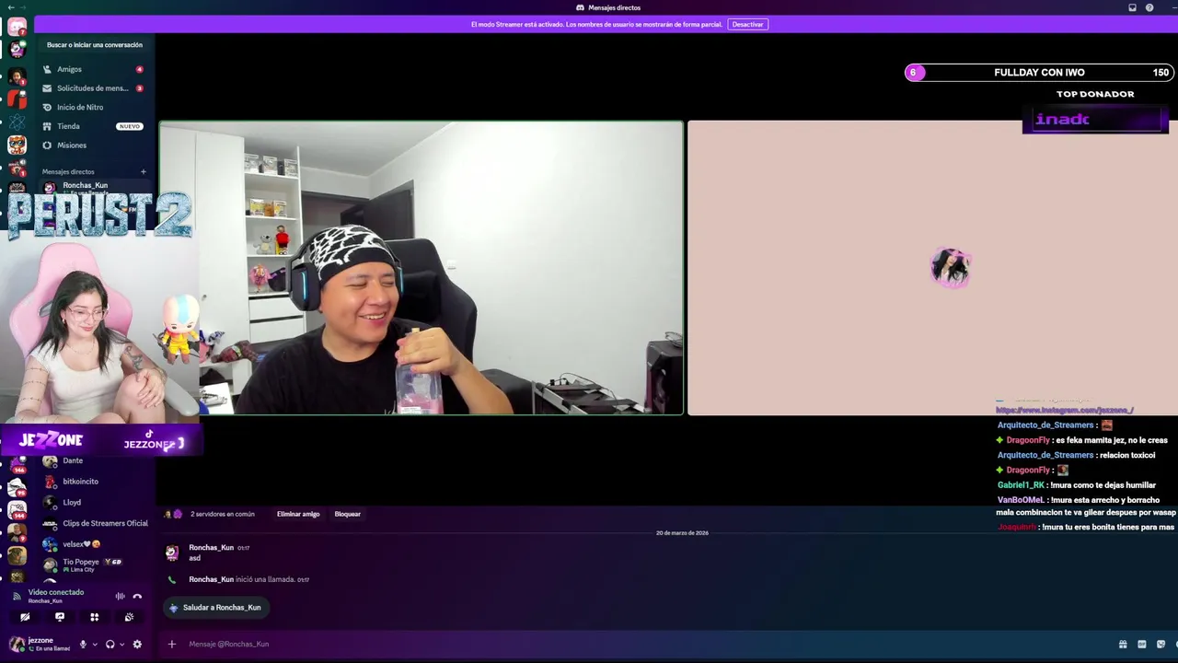
Task: Open the server with the green call badge
Action: click(x=17, y=50)
